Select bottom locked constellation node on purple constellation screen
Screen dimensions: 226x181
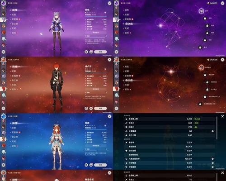click(200, 48)
